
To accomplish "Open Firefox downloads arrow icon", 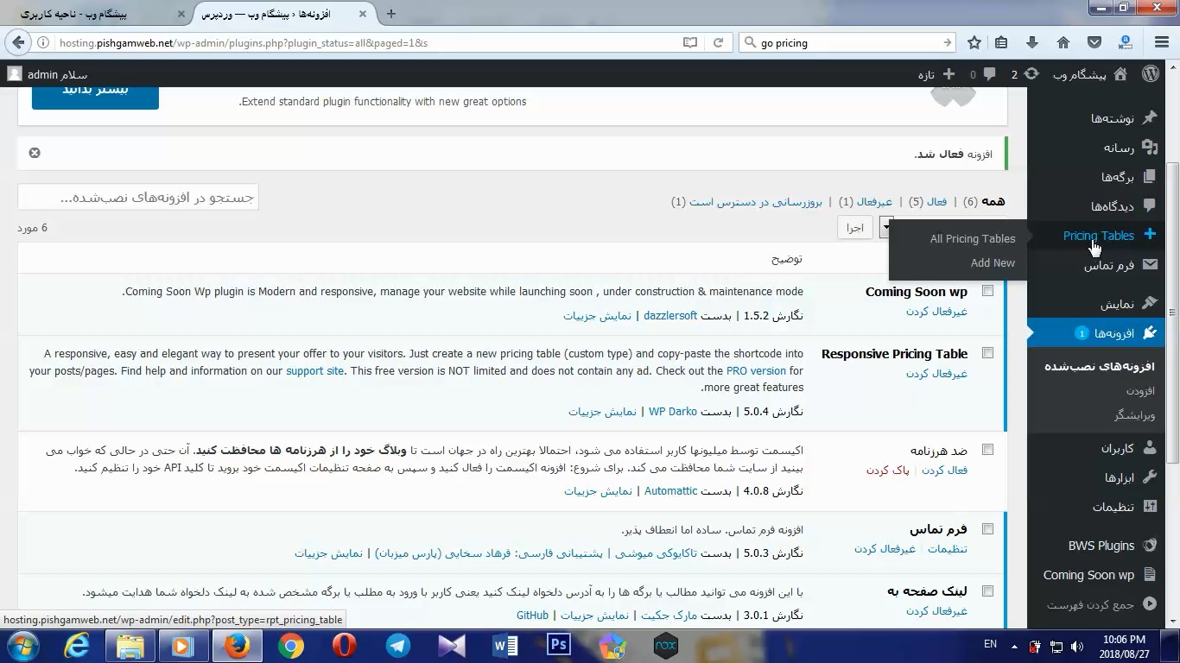I will click(x=1032, y=42).
